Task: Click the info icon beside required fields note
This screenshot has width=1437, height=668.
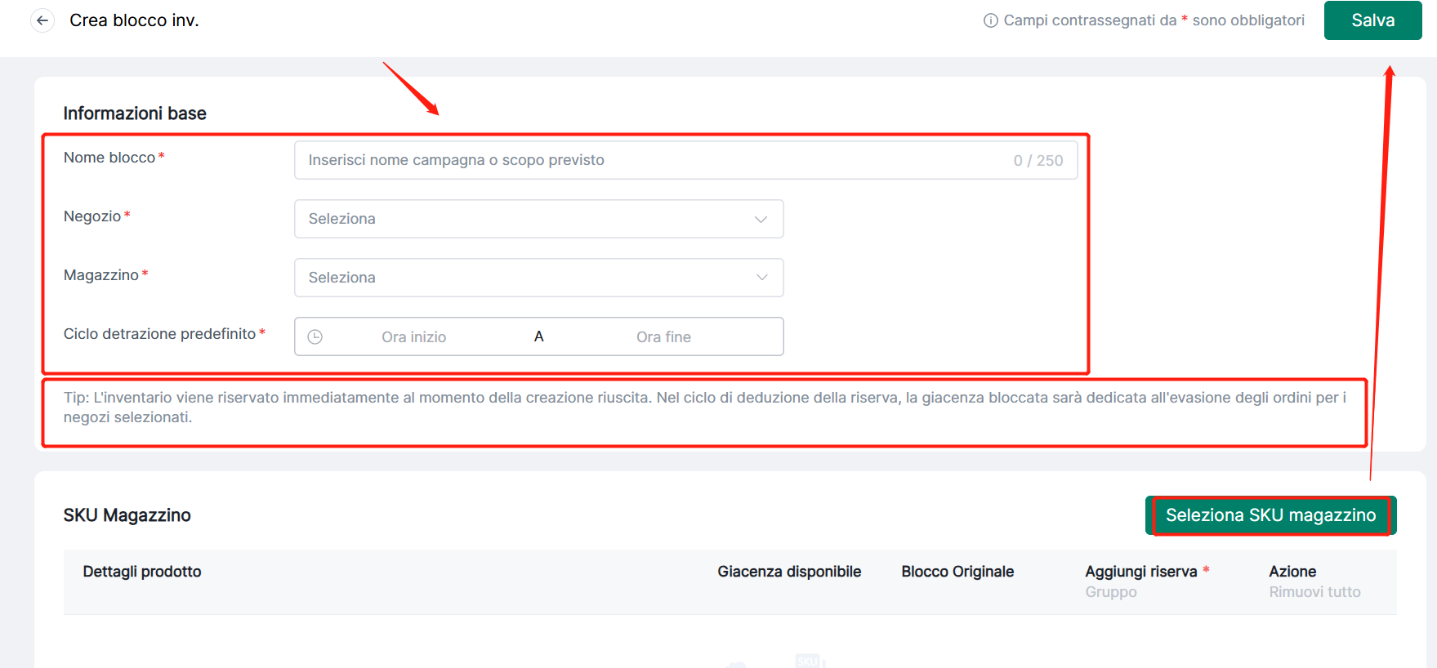Action: [x=990, y=20]
